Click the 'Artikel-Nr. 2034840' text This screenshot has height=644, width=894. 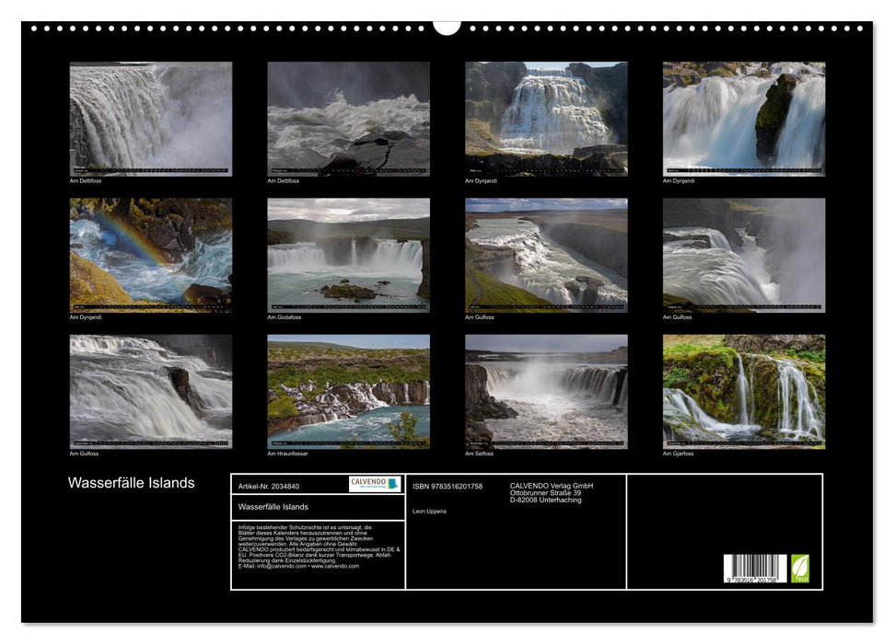268,485
